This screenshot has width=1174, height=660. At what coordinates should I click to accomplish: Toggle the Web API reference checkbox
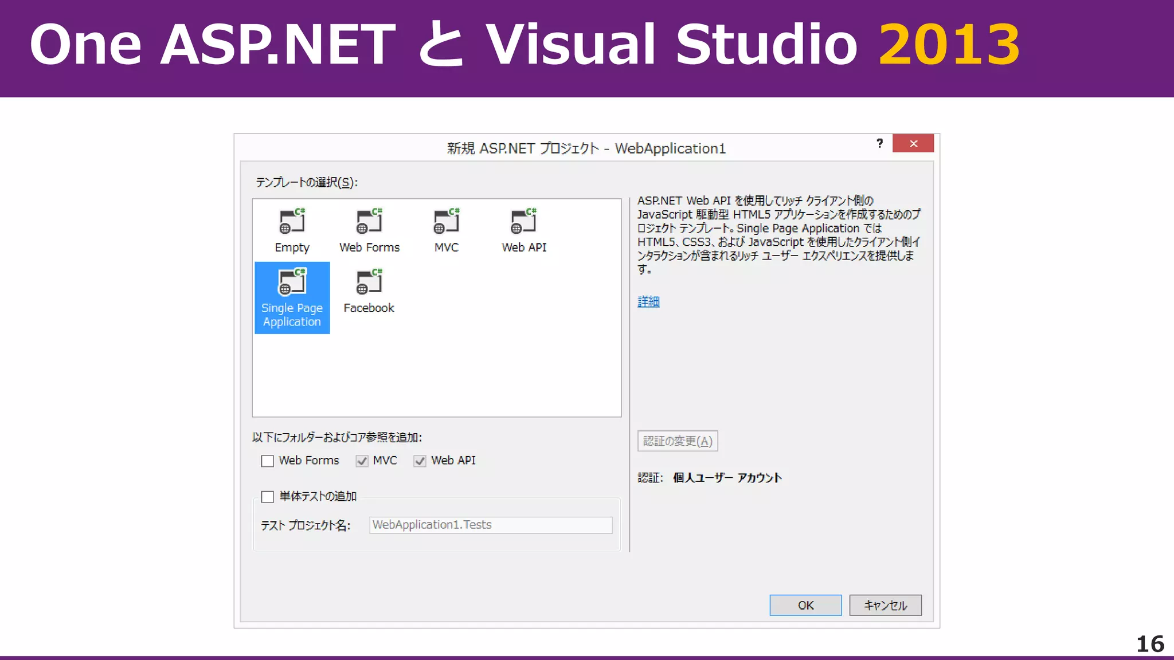click(420, 461)
